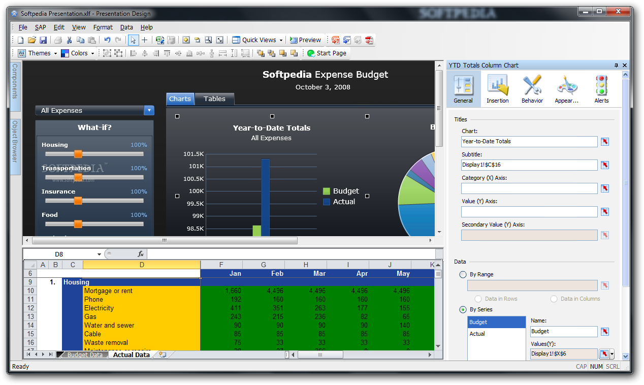Click the cell selector beside Category (X) Axis

tap(604, 188)
